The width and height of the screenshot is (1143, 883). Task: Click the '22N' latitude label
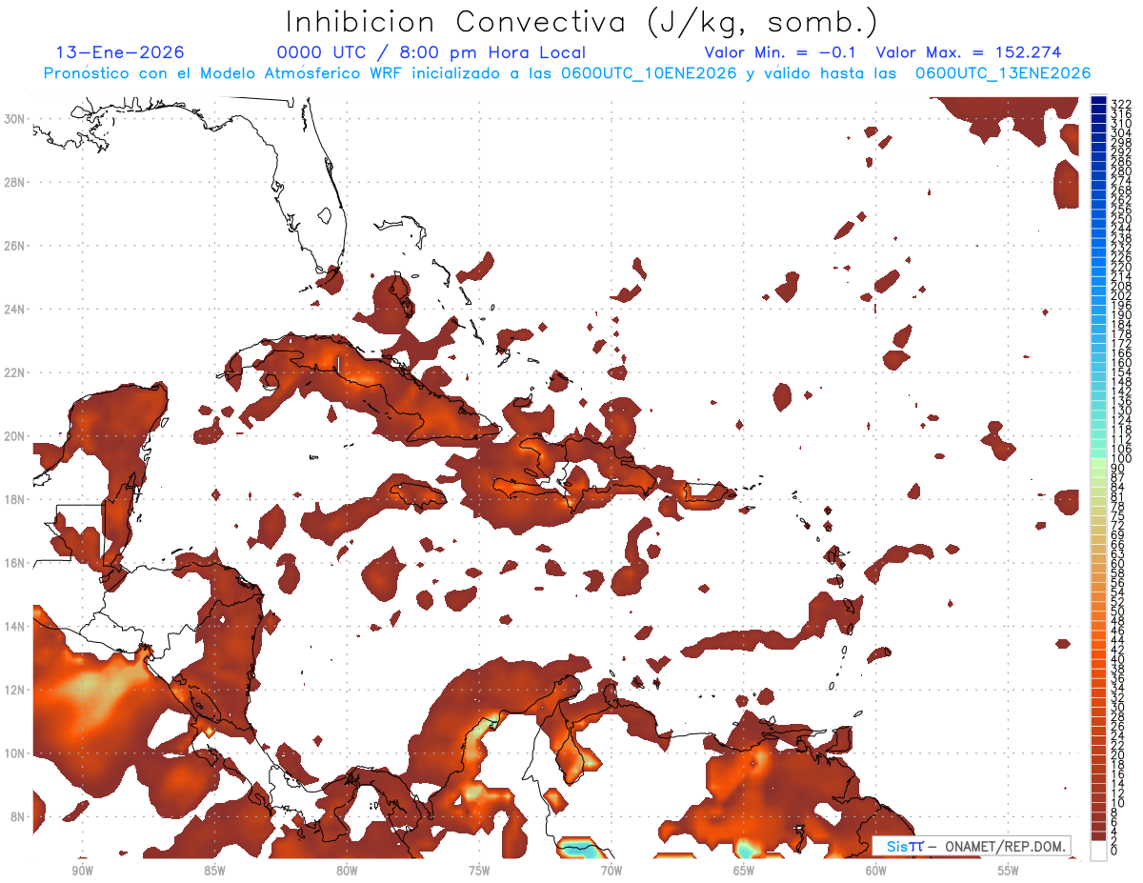(x=16, y=372)
